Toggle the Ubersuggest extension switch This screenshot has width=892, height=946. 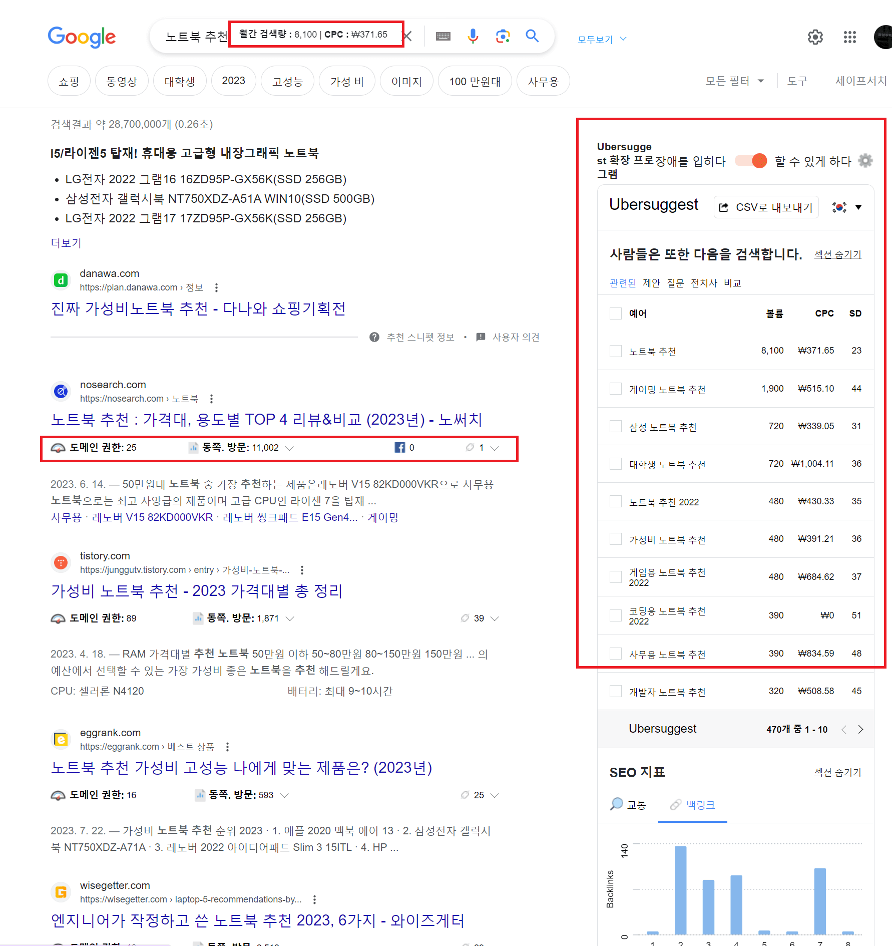[x=751, y=161]
